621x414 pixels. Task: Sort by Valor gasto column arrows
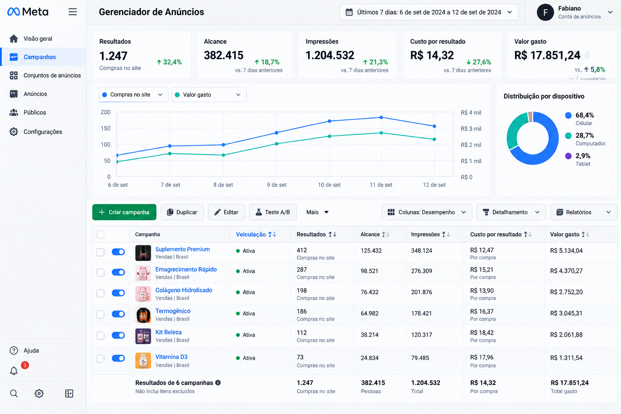[585, 234]
